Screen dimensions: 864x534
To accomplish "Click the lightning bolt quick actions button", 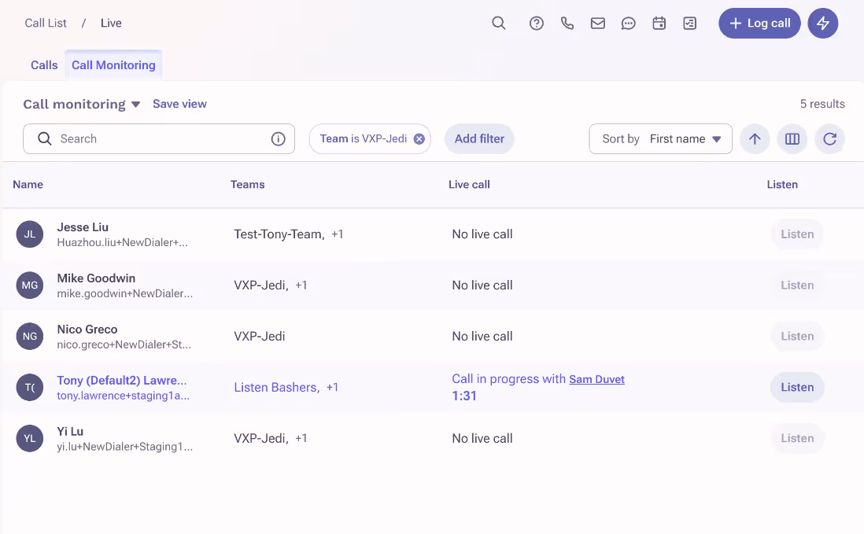I will [x=822, y=23].
